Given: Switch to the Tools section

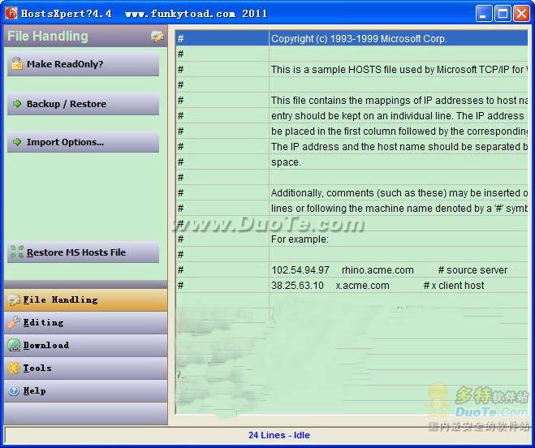Looking at the screenshot, I should [x=85, y=368].
